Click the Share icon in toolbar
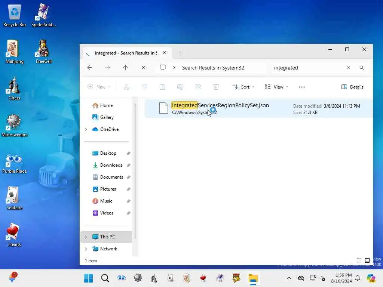The width and height of the screenshot is (383, 287). coord(198,87)
